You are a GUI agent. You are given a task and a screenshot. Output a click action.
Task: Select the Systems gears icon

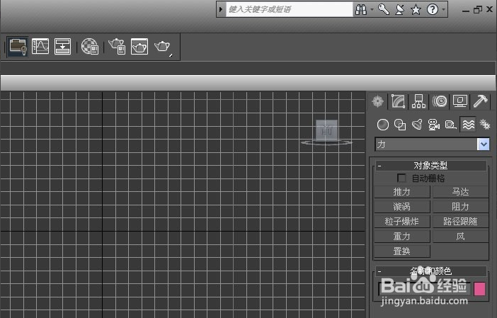(485, 125)
